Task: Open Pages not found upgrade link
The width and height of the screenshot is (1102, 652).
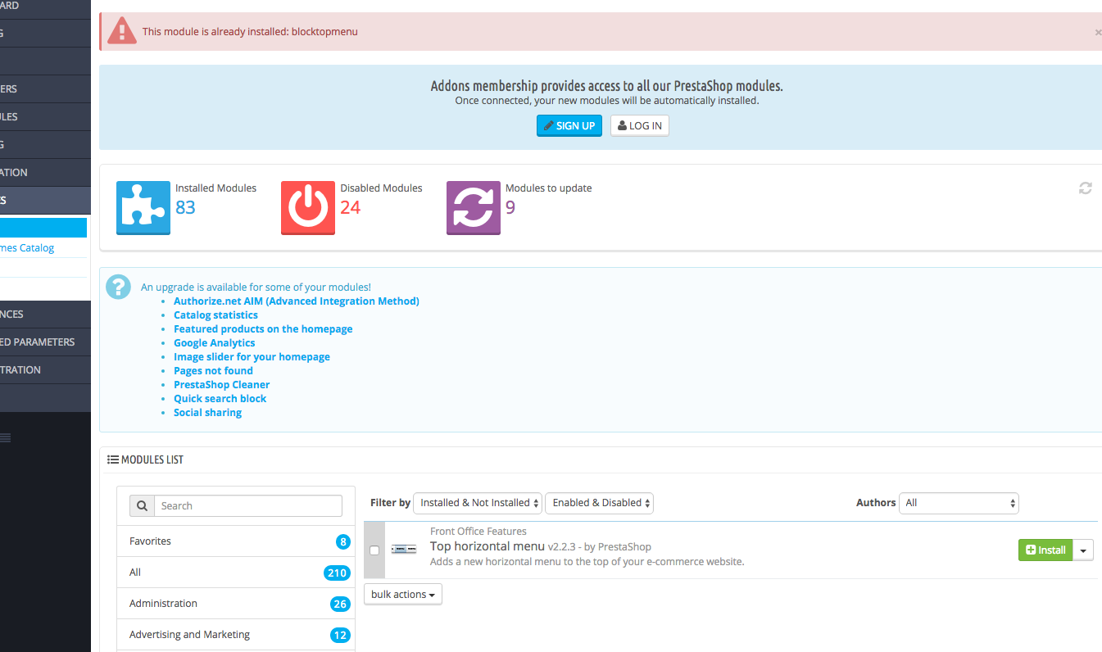Action: tap(213, 370)
